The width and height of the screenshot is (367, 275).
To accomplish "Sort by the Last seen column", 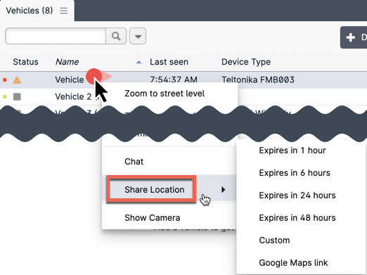I will 169,62.
